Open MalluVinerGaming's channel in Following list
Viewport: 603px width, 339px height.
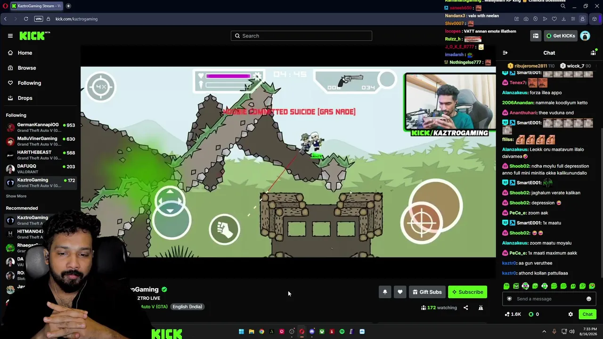click(x=41, y=141)
